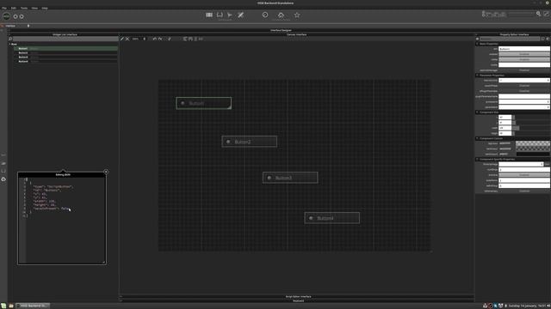This screenshot has height=309, width=551.
Task: Select Button2 on the canvas
Action: (x=249, y=142)
